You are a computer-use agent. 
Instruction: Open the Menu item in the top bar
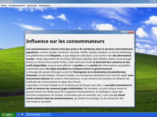point(4,5)
